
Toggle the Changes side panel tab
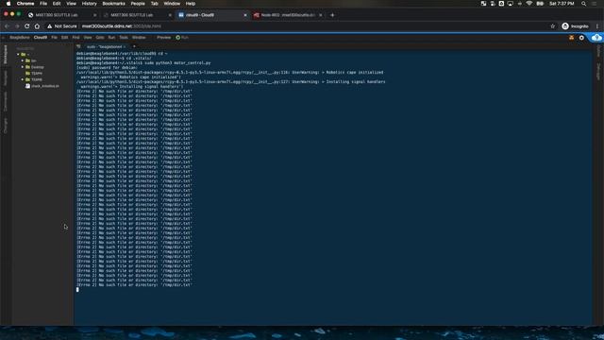(x=6, y=126)
